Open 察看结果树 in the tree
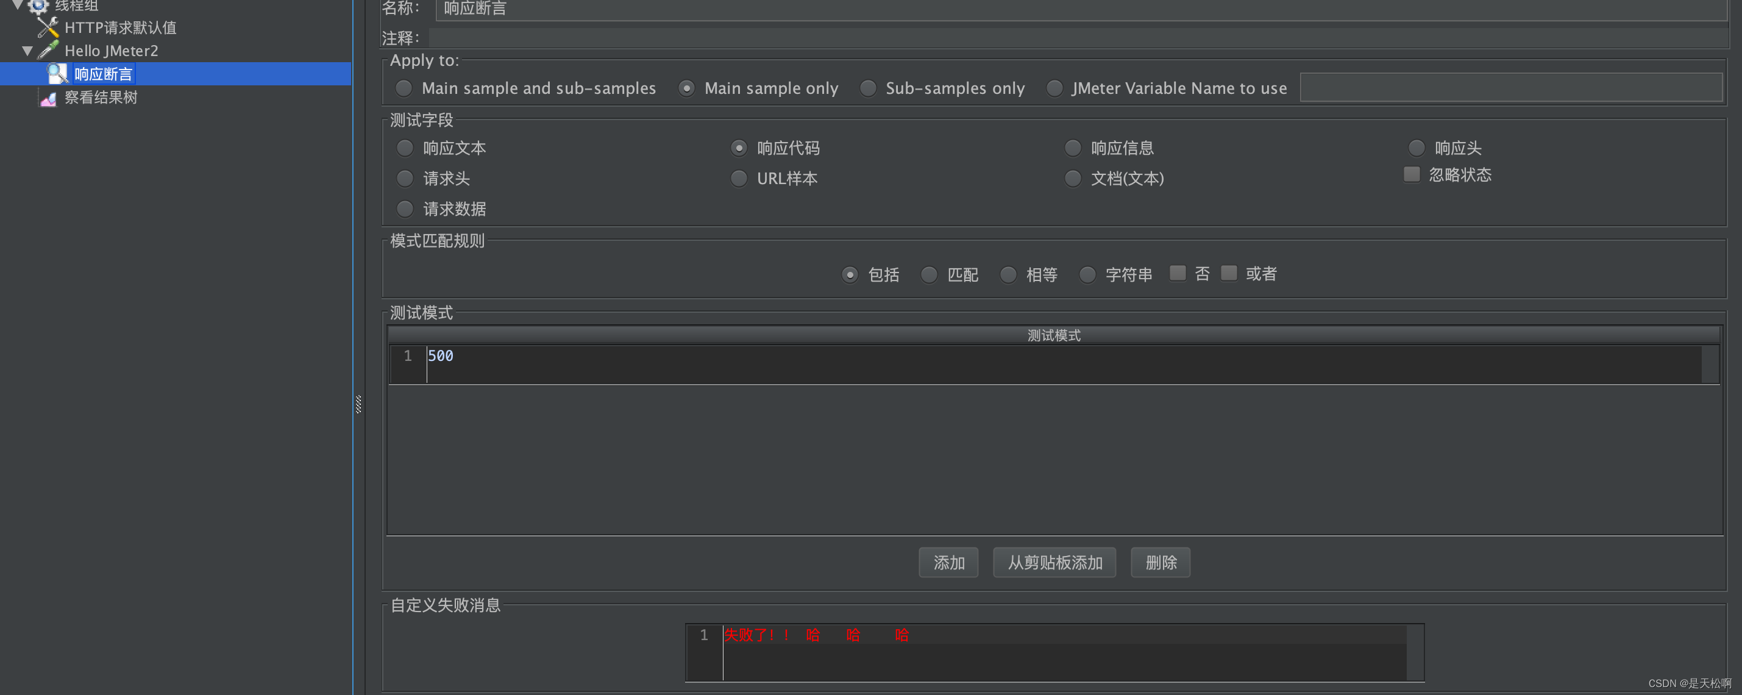This screenshot has height=695, width=1742. (101, 98)
